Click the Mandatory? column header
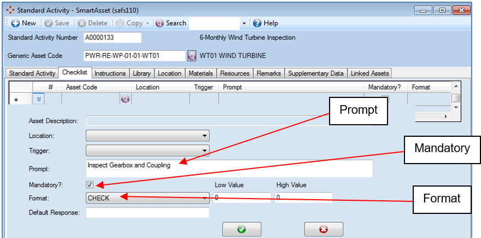Viewport: 481px width, 238px height. click(x=385, y=87)
